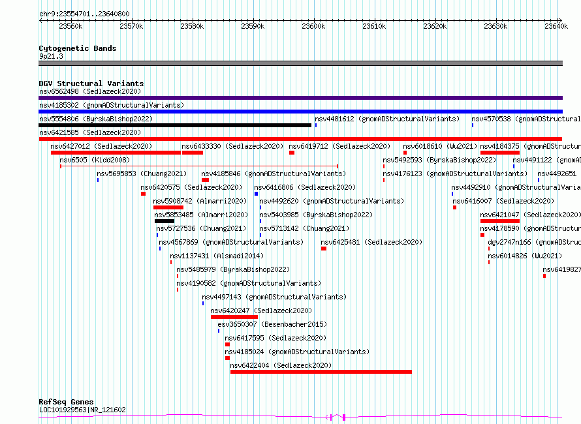Click the 23600k ruler tick label
This screenshot has width=581, height=424.
(313, 26)
